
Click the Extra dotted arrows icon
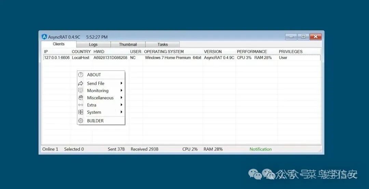81,105
